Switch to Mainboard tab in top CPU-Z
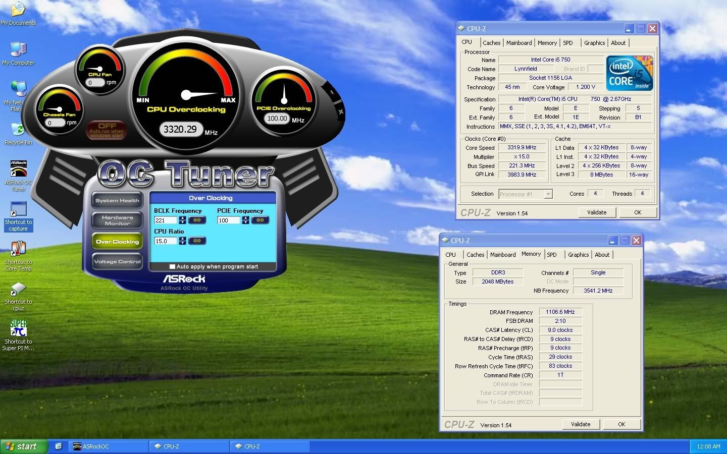The image size is (727, 454). pyautogui.click(x=519, y=43)
